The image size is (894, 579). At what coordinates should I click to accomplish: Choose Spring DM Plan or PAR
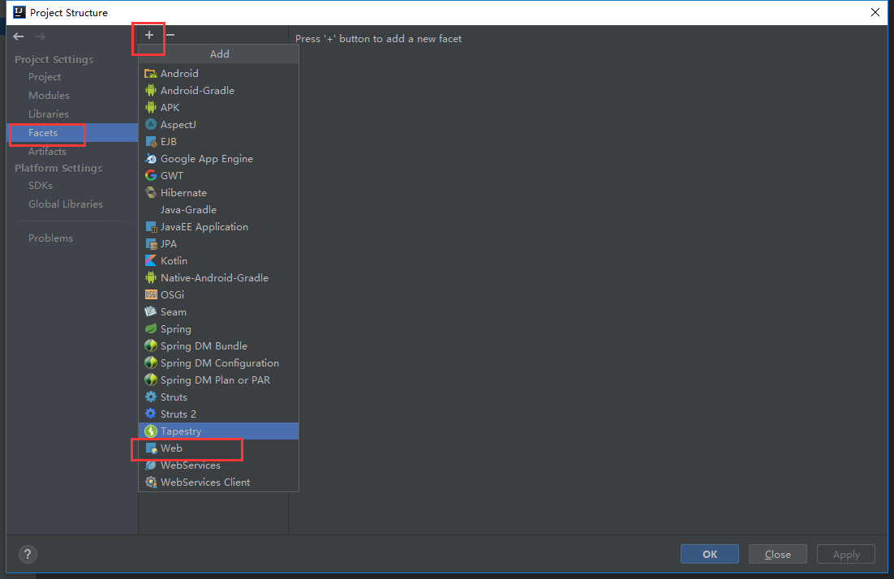click(x=218, y=380)
